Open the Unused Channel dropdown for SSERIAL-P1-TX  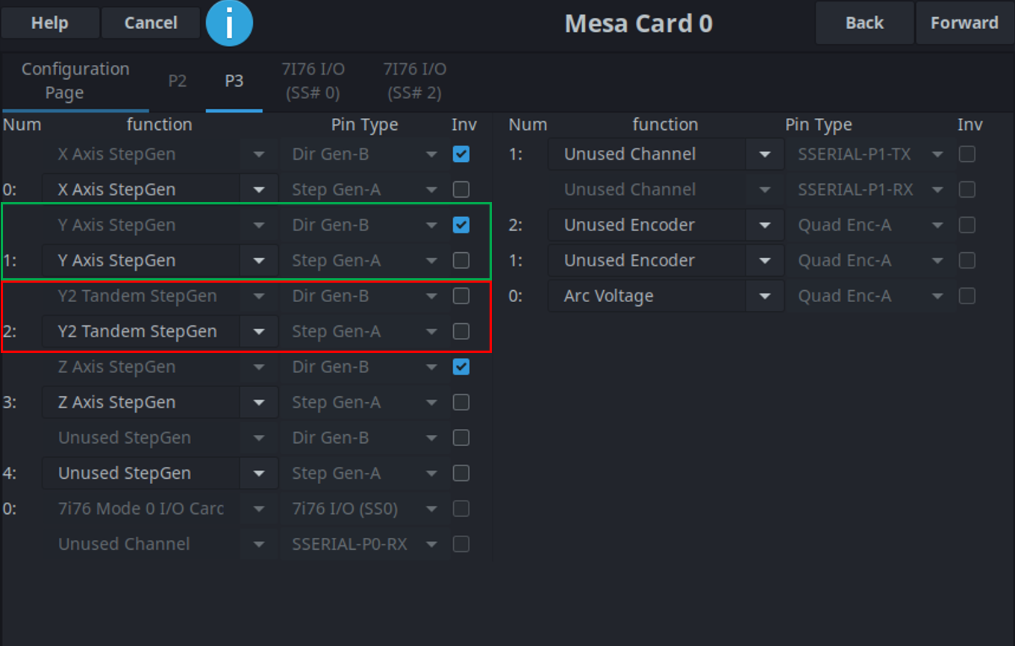click(x=666, y=154)
